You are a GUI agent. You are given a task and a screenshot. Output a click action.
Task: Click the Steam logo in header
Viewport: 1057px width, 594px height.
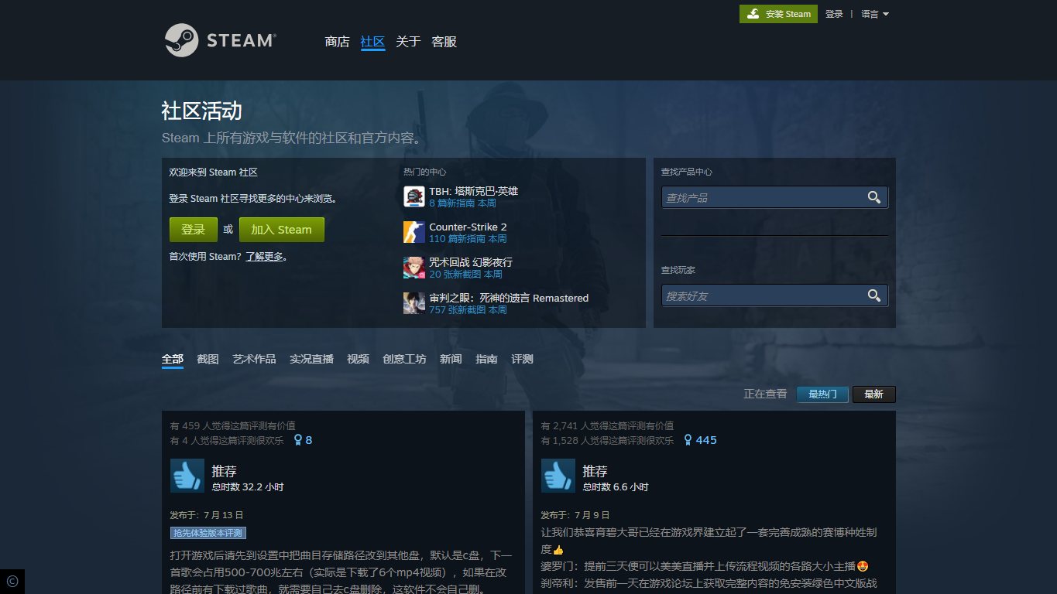click(220, 40)
